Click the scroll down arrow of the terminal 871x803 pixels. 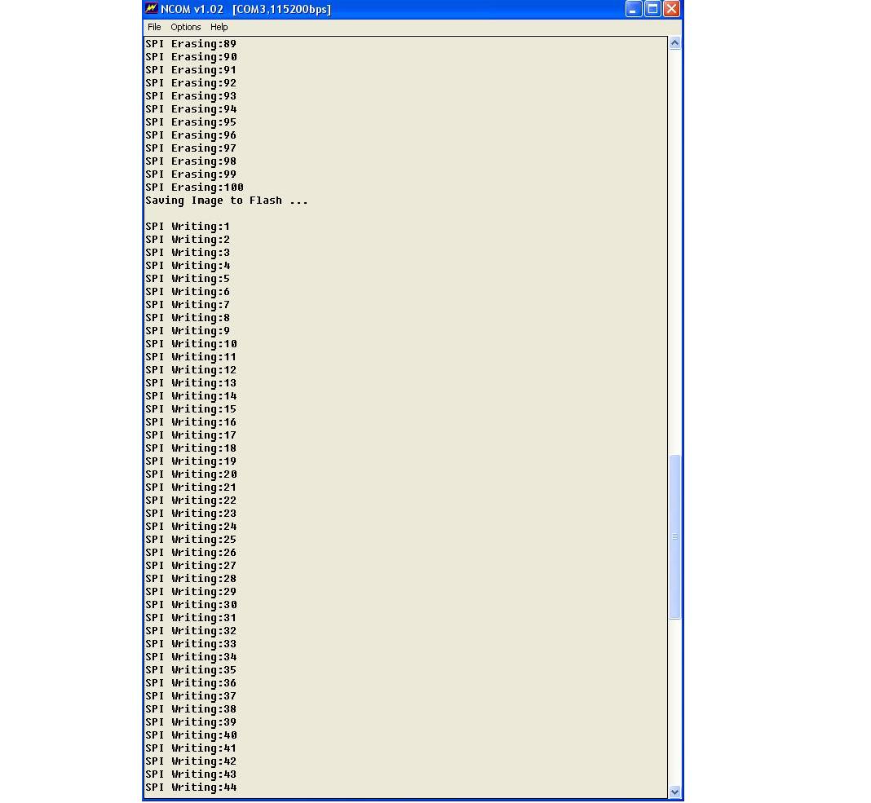(x=674, y=792)
